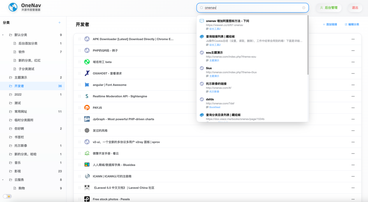This screenshot has height=202, width=368.
Task: Collapse the 云服务 category tree
Action: coord(3,180)
